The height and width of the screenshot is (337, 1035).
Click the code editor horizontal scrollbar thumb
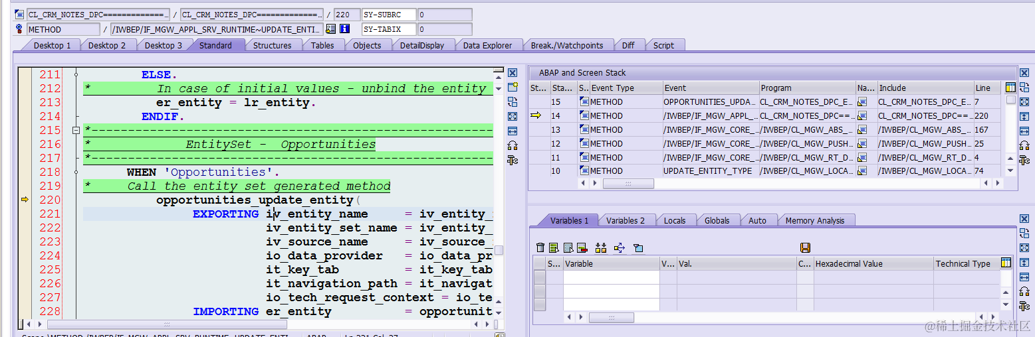tap(167, 324)
